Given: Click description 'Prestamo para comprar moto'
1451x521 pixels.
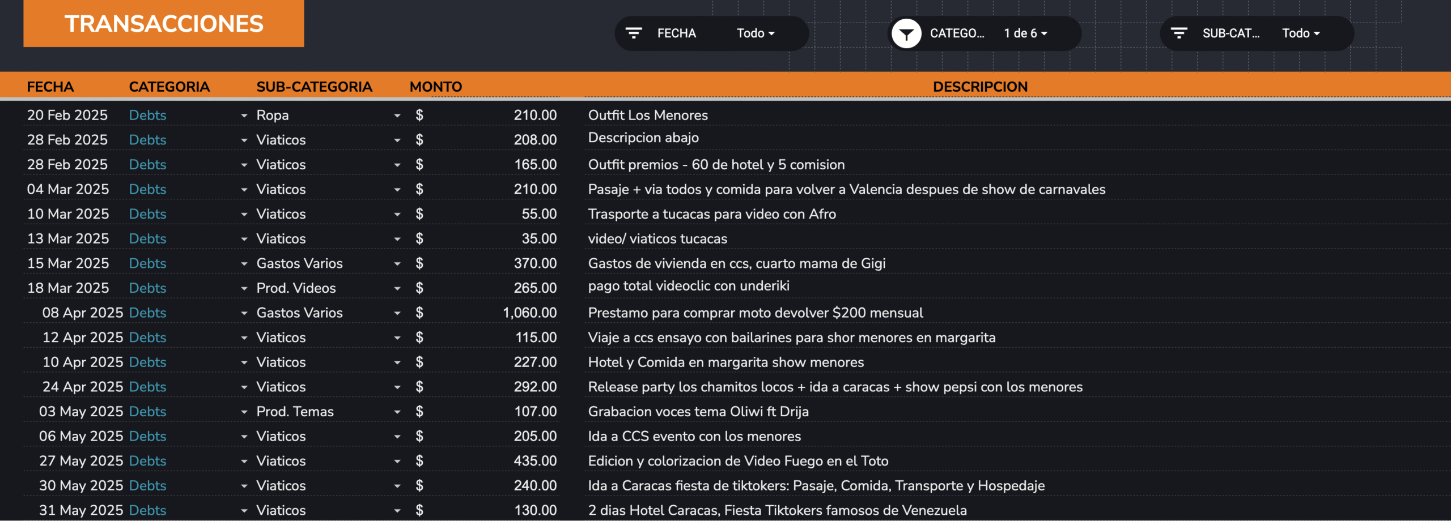Looking at the screenshot, I should [x=756, y=313].
